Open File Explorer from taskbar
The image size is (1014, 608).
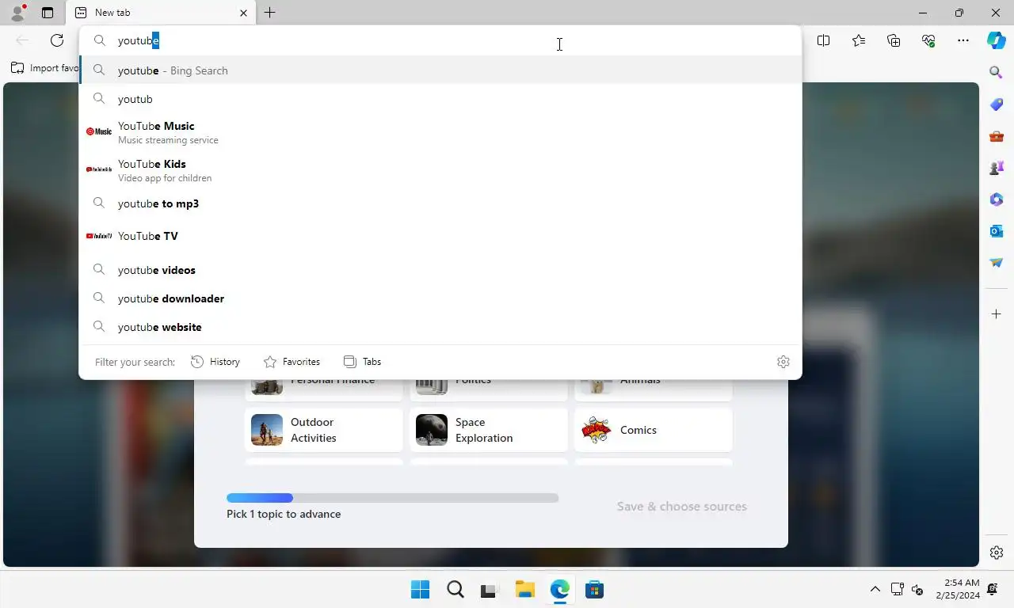click(x=524, y=590)
